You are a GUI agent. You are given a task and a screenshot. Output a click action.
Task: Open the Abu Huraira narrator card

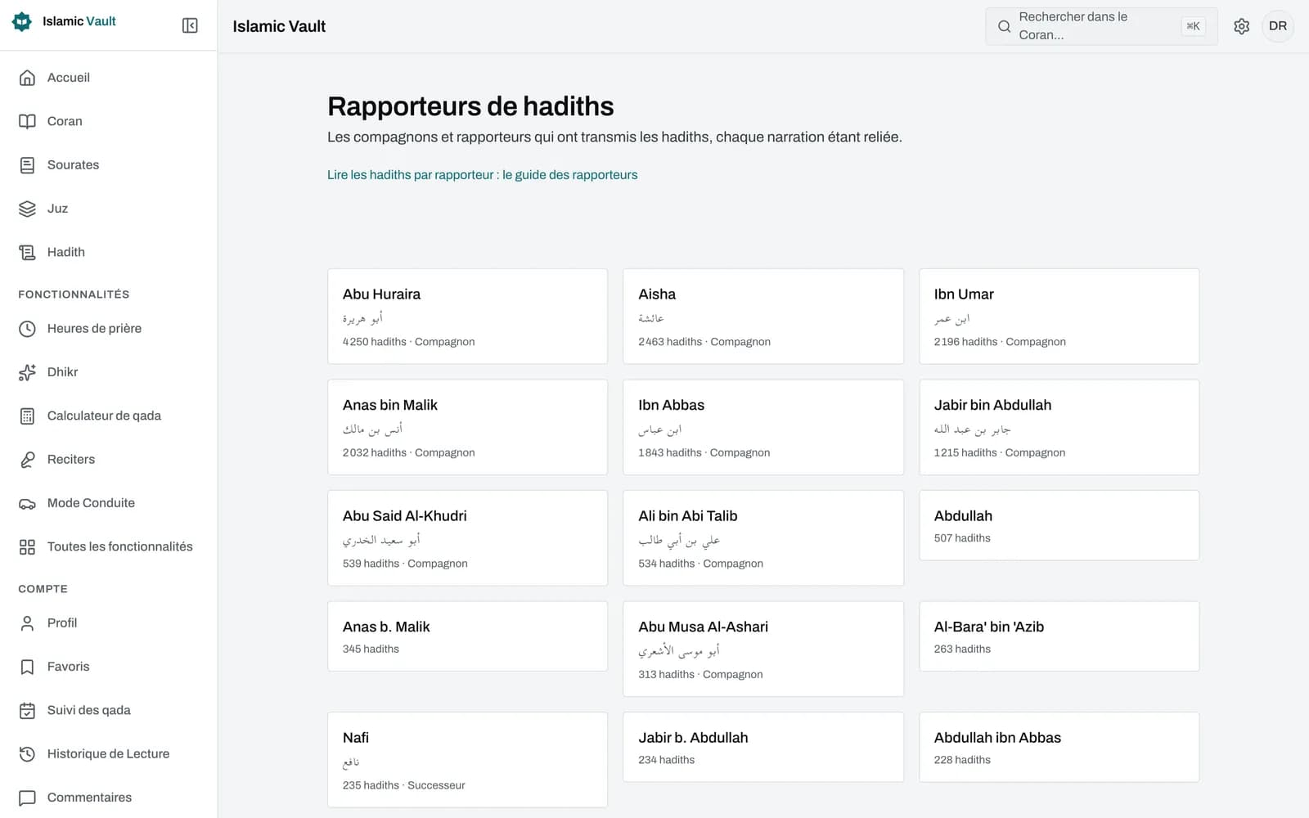coord(467,317)
